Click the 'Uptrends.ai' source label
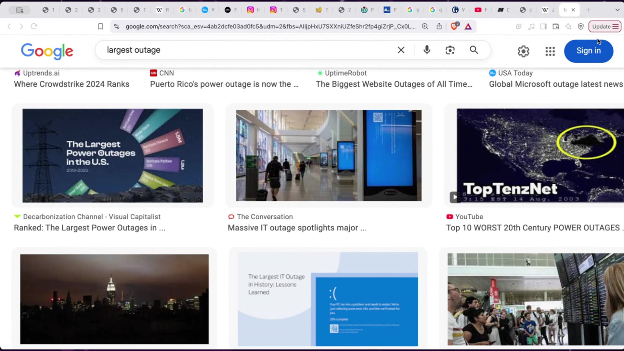This screenshot has height=351, width=624. coord(41,73)
